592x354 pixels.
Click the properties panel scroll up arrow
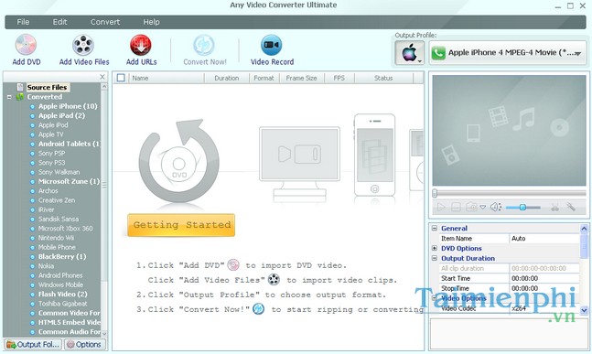click(x=584, y=229)
